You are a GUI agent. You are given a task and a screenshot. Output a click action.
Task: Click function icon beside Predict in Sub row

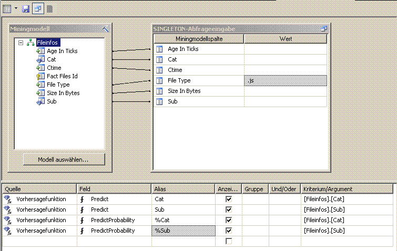point(82,210)
